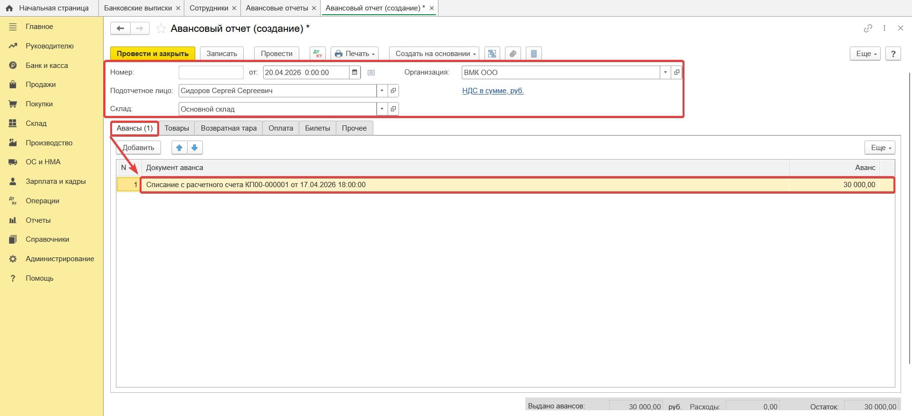
Task: Move the row up with blue arrow
Action: coord(179,148)
